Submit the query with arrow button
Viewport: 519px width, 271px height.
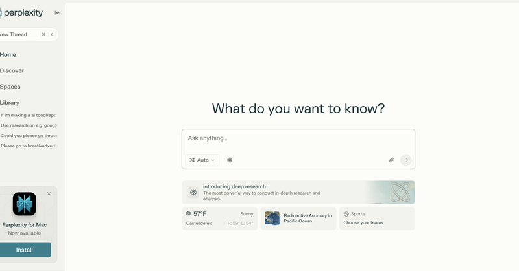[406, 160]
